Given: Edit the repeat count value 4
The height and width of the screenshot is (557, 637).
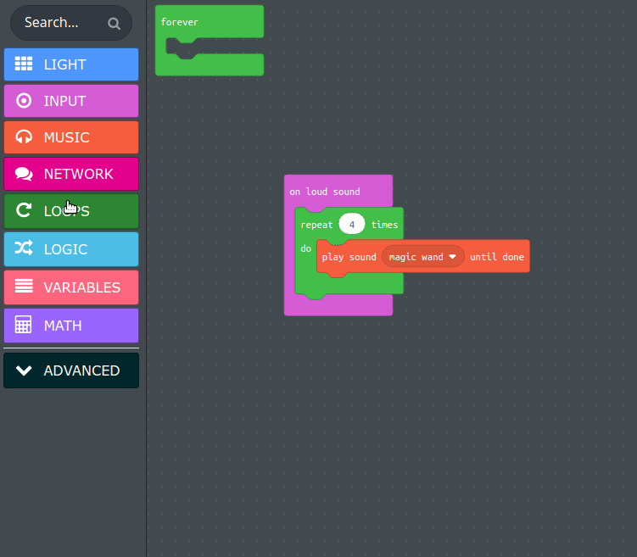Looking at the screenshot, I should [x=352, y=224].
